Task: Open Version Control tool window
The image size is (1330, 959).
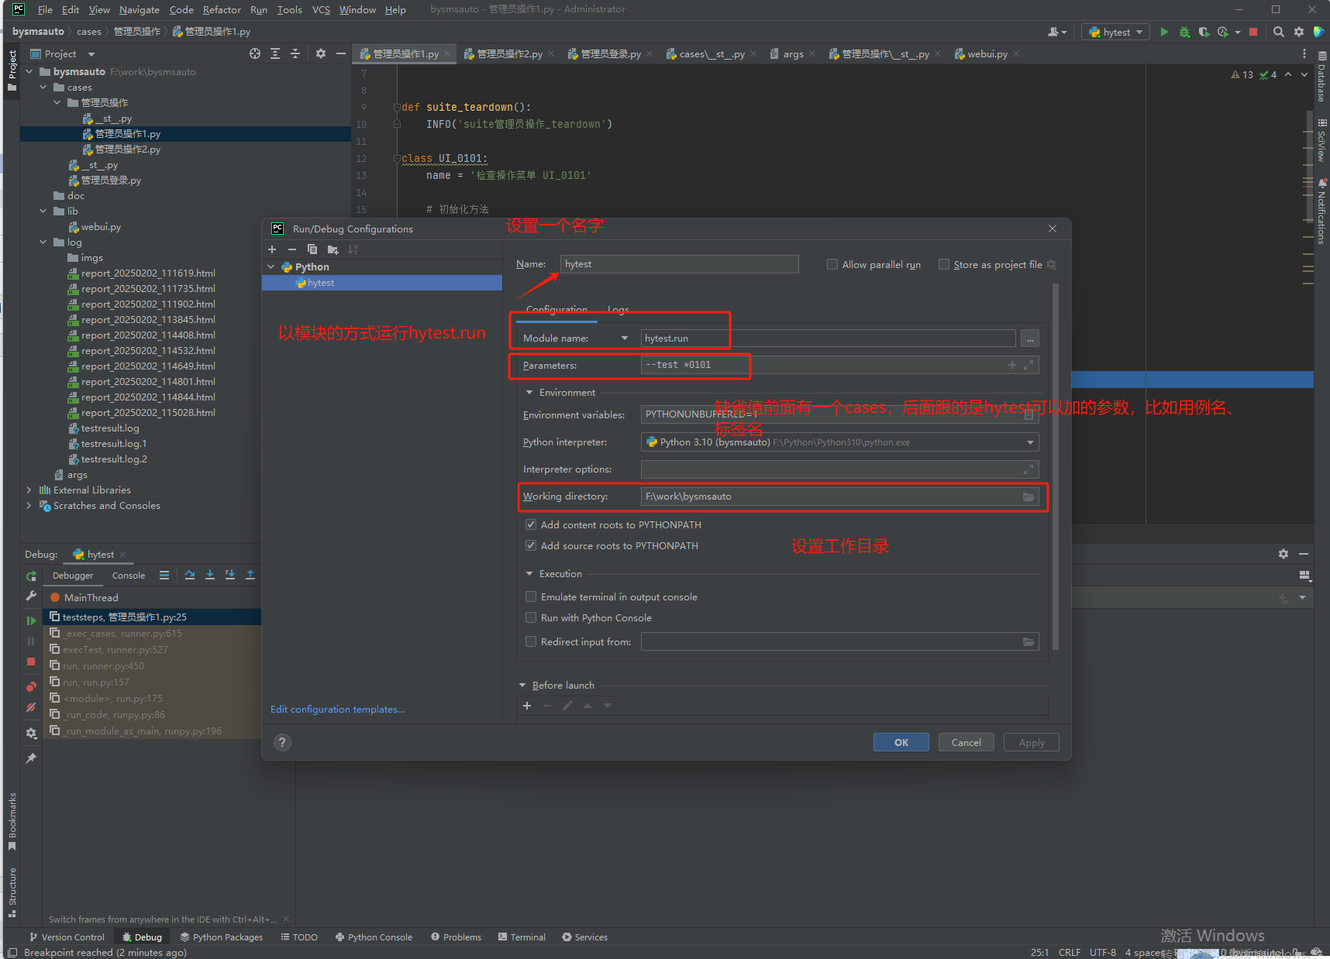Action: (67, 937)
